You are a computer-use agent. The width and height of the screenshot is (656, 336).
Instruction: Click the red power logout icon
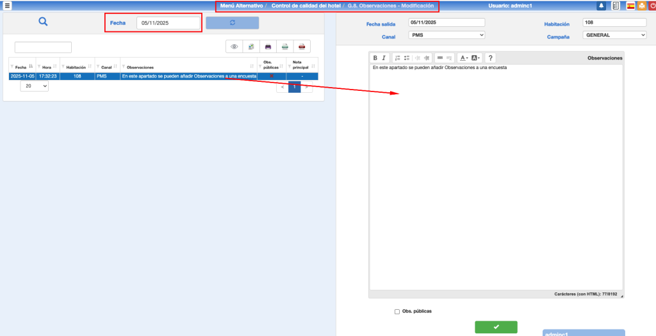tap(651, 6)
